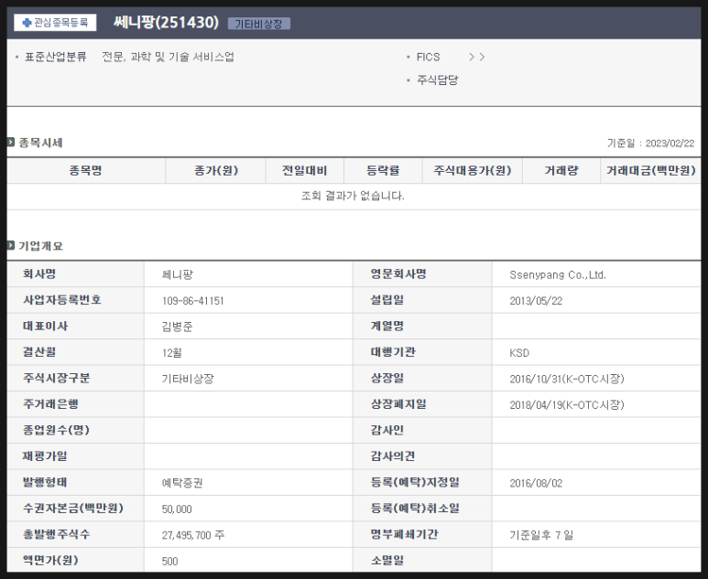708x579 pixels.
Task: Click the 종업원수(명) row label
Action: [57, 430]
